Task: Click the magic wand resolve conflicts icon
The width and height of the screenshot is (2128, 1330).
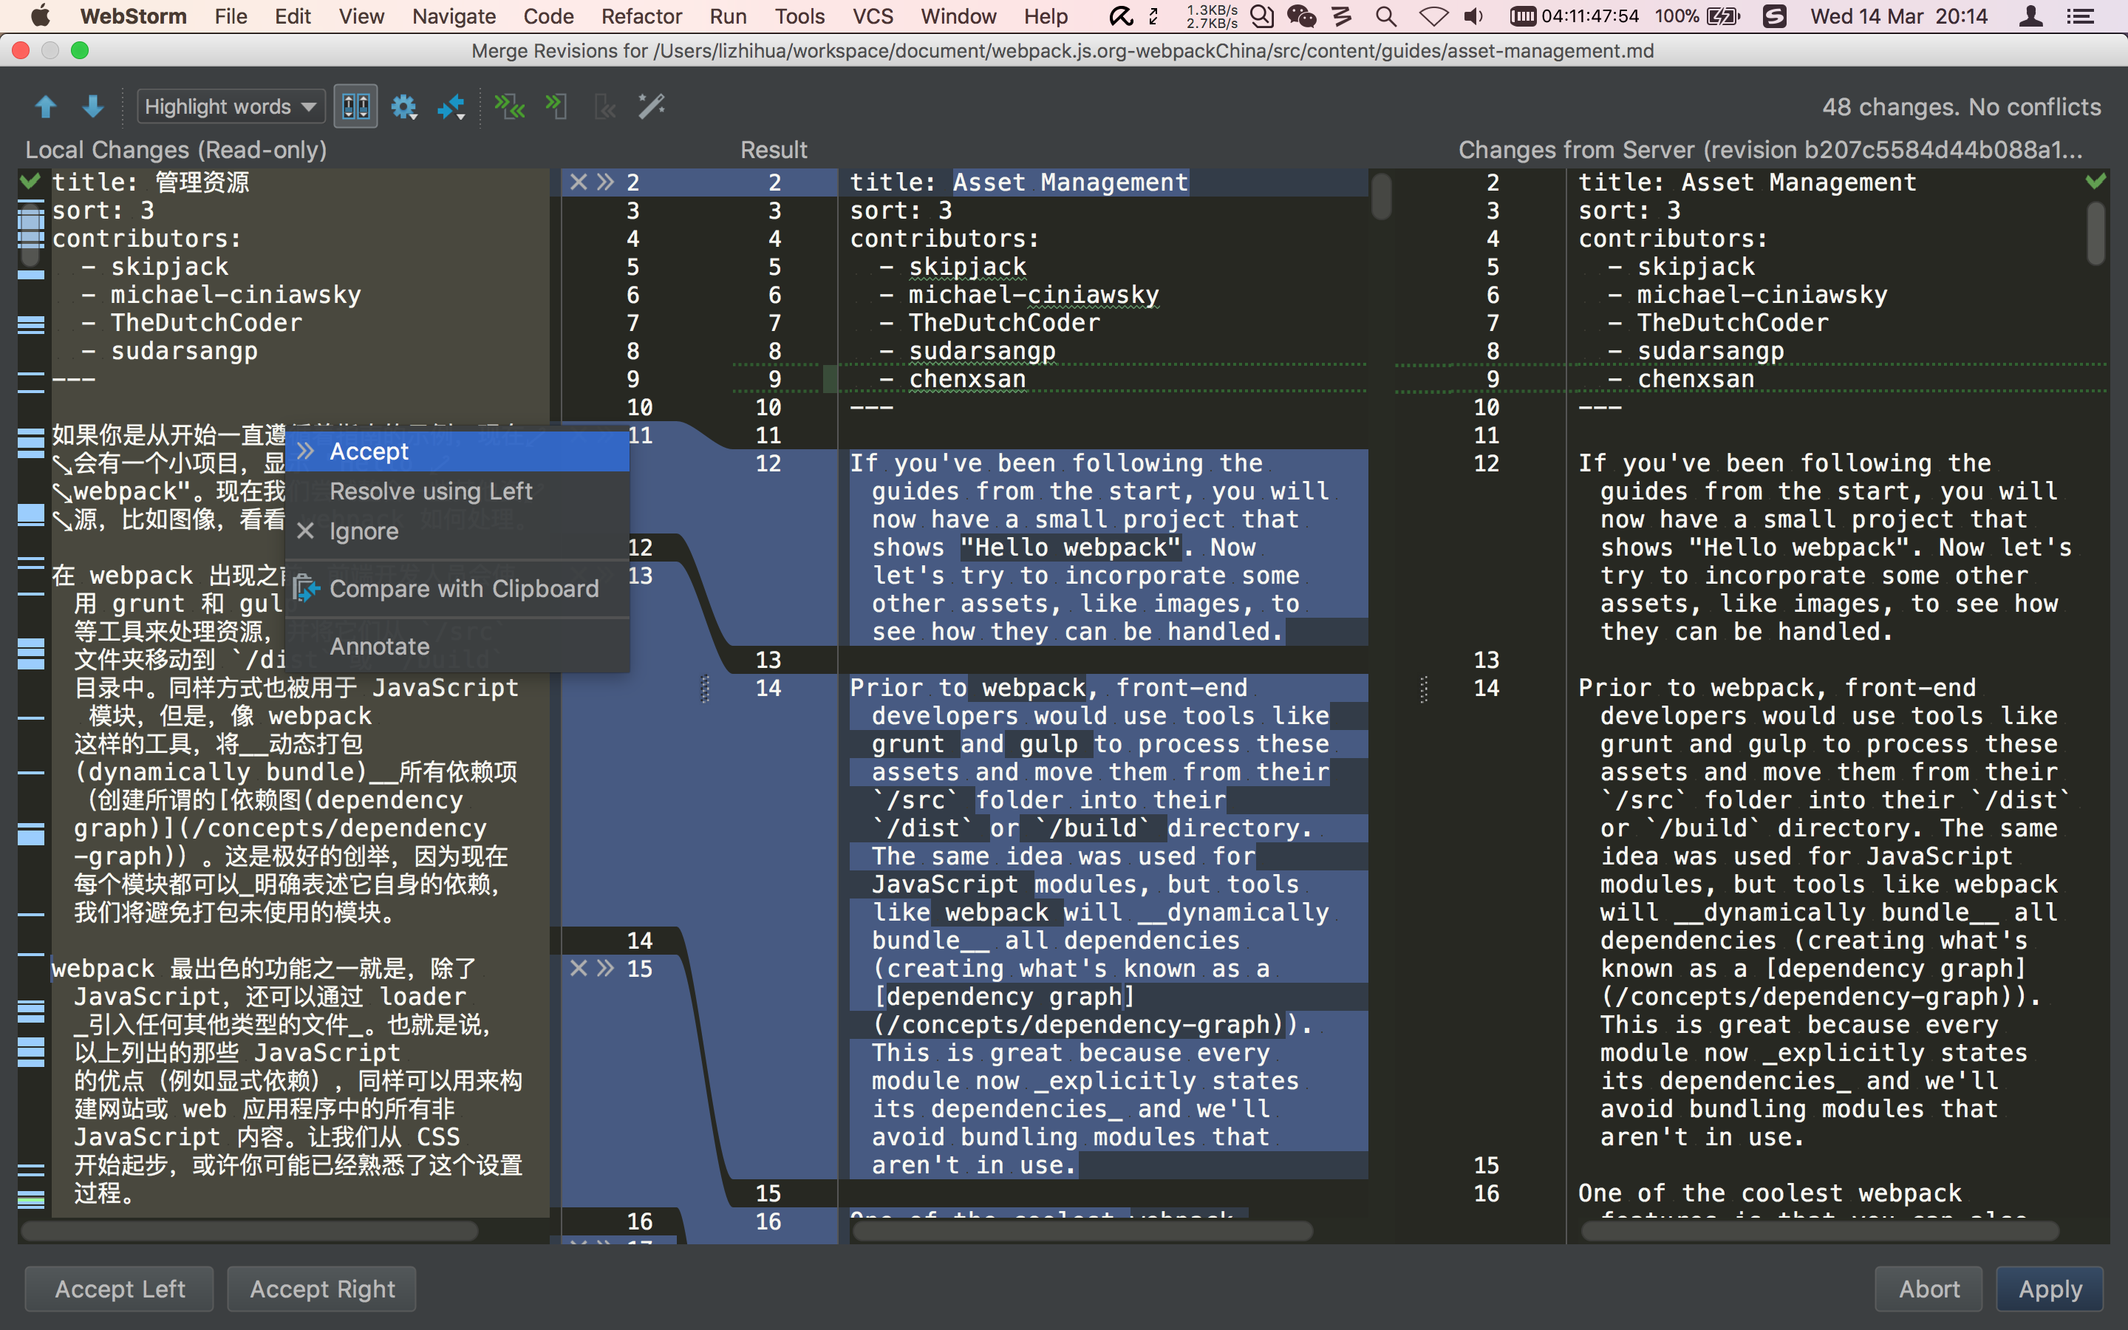Action: pyautogui.click(x=652, y=107)
